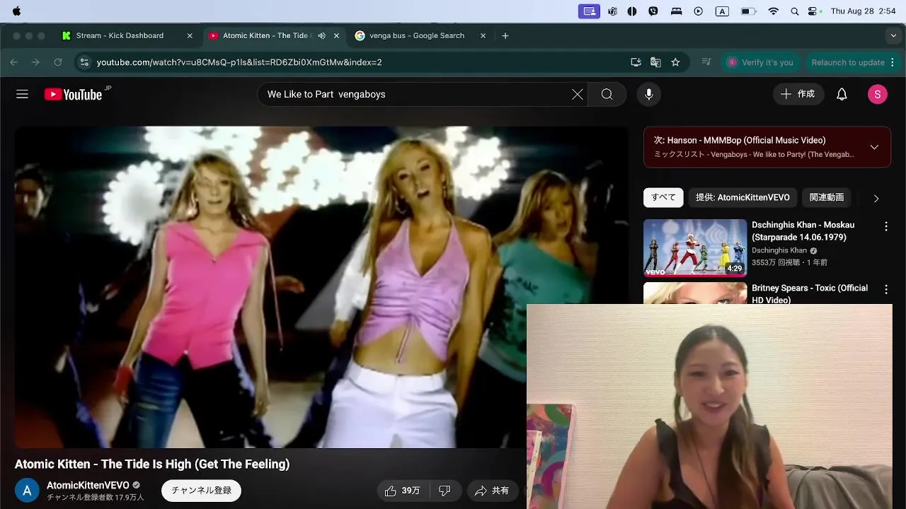The width and height of the screenshot is (906, 509).
Task: Expand the mix playlist panel chevron
Action: tap(874, 147)
